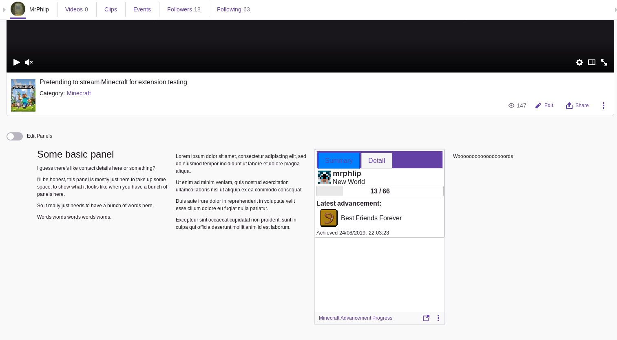
Task: Click the Best Friends Forever text
Action: point(371,218)
